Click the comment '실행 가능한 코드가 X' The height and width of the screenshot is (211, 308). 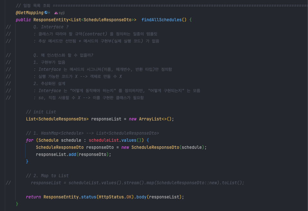pos(78,76)
